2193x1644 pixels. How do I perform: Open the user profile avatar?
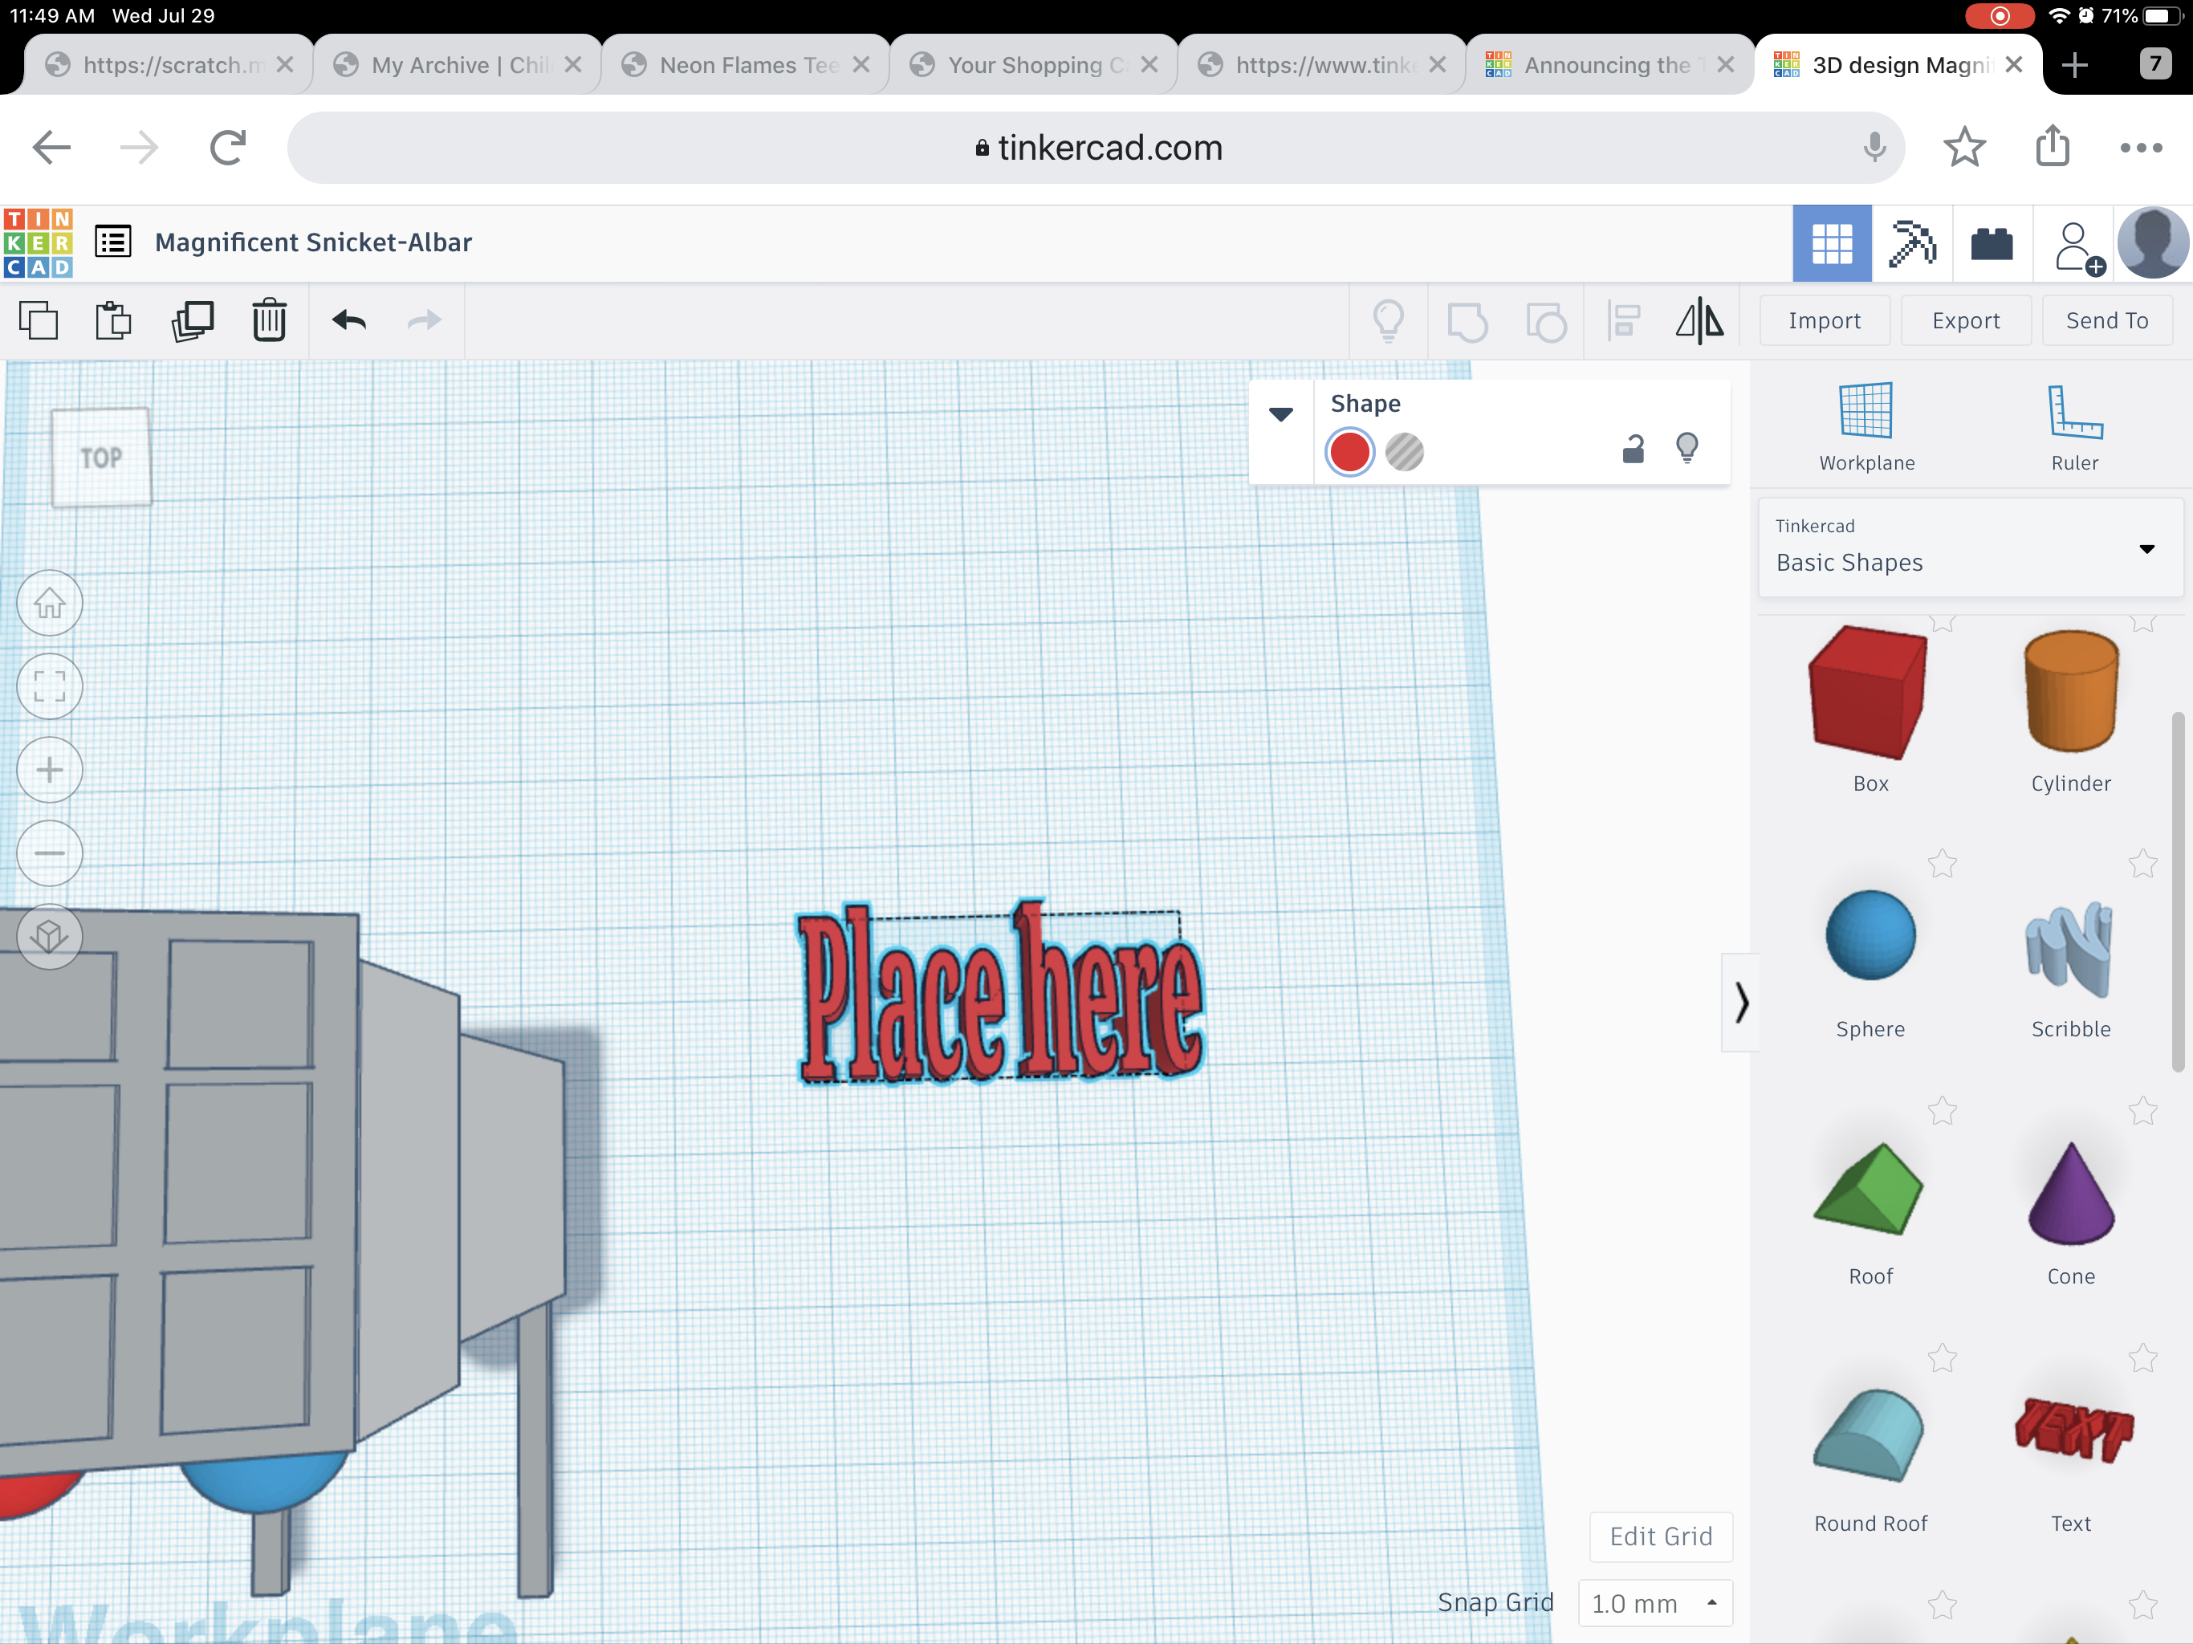(x=2154, y=244)
